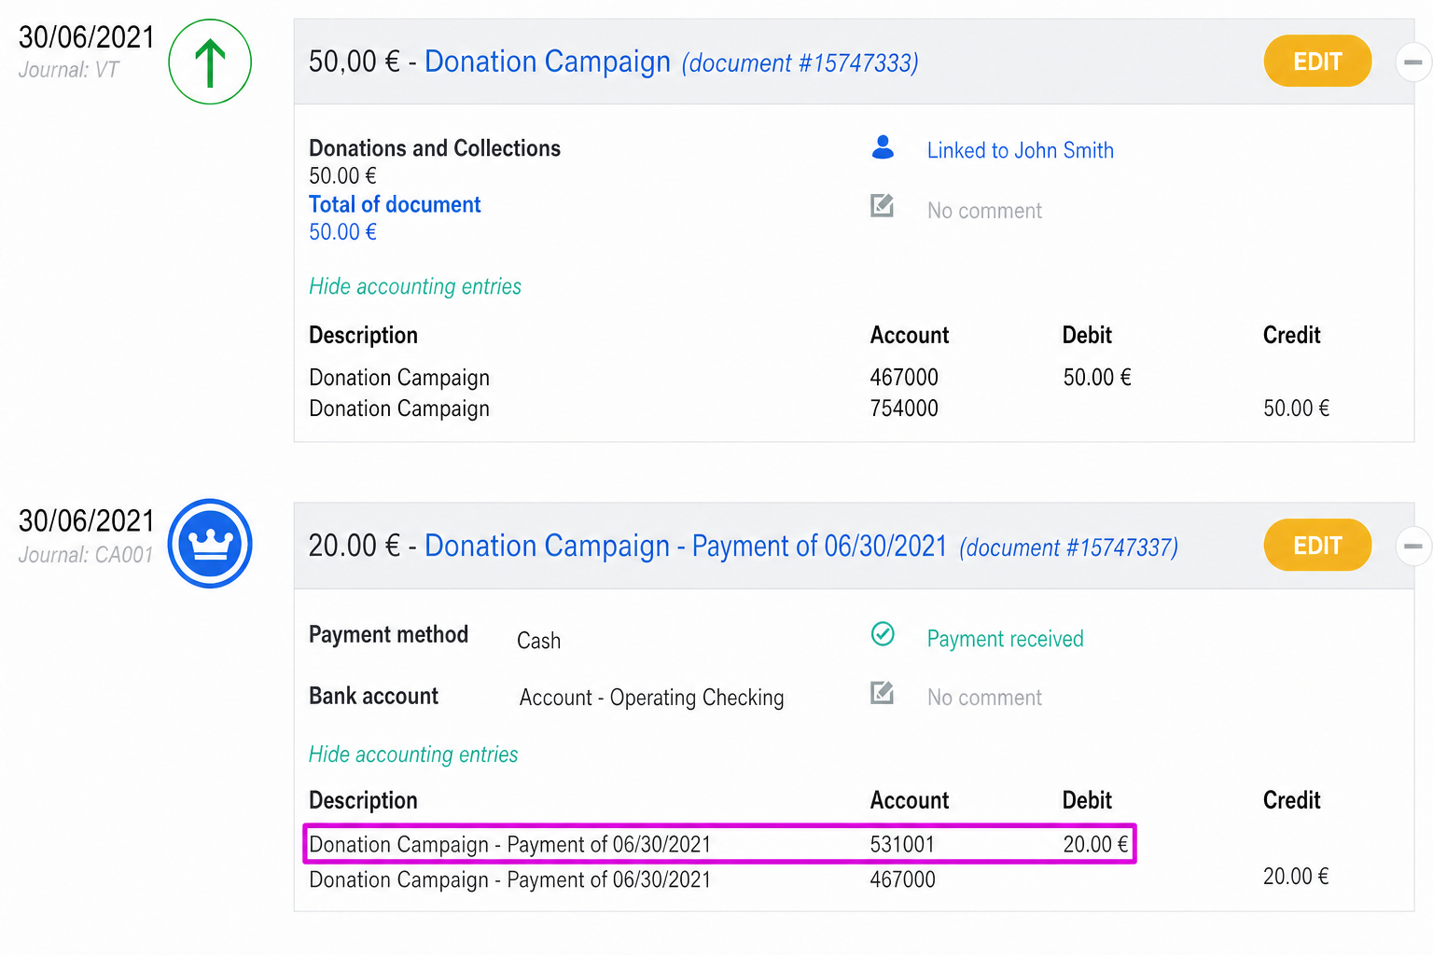Image resolution: width=1433 pixels, height=955 pixels.
Task: Edit the 20.00 € payment document
Action: coord(1317,545)
